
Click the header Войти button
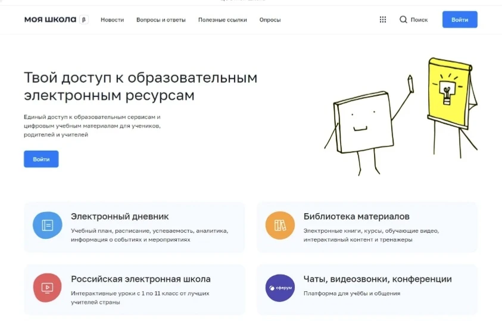(460, 20)
